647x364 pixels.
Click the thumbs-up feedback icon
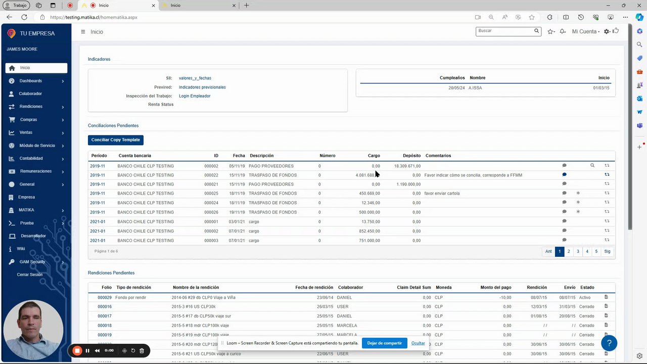[616, 31]
